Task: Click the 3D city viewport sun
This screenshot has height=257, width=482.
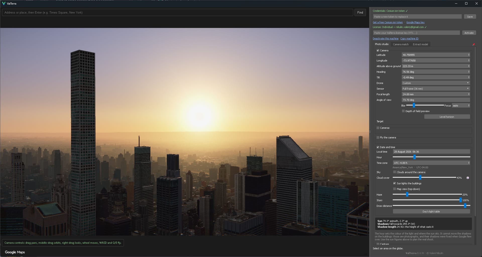Action: [x=200, y=116]
